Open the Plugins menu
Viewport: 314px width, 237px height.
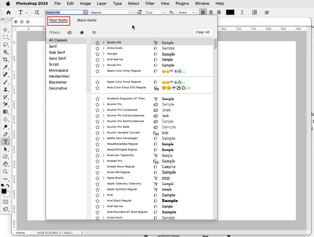pyautogui.click(x=182, y=3)
